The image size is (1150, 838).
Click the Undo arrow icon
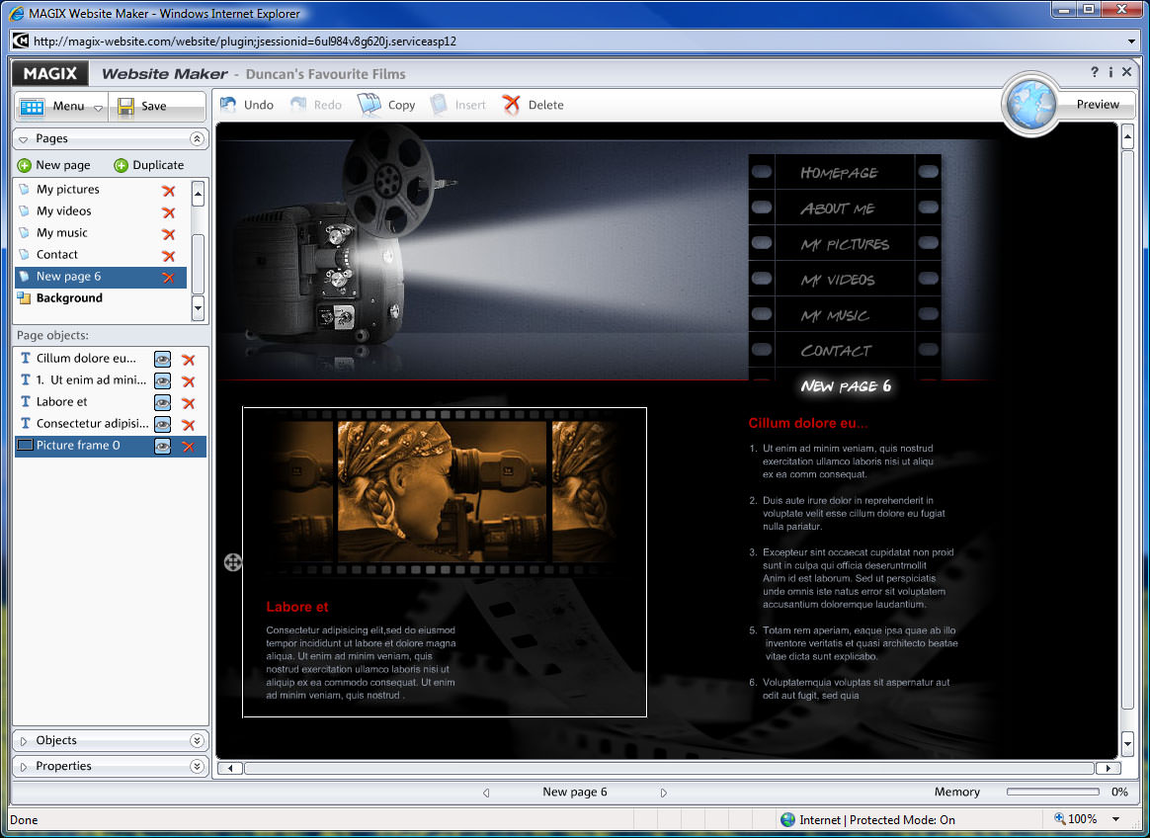coord(228,105)
